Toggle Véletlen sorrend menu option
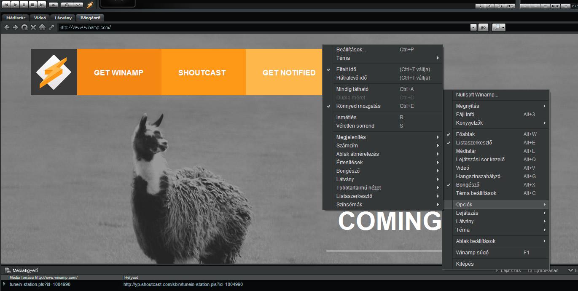 click(x=382, y=126)
